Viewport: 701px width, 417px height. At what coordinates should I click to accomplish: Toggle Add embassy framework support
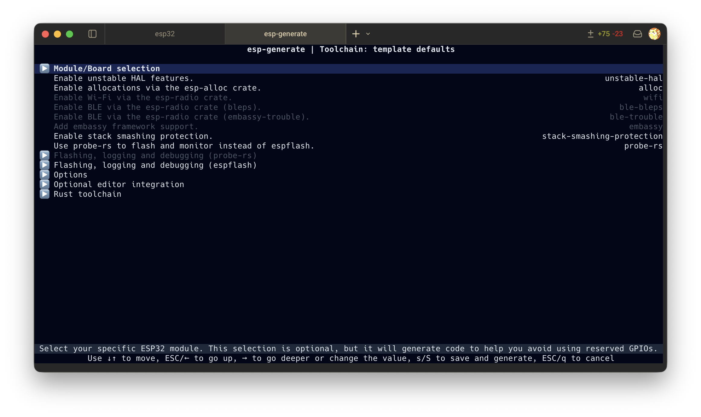tap(349, 126)
